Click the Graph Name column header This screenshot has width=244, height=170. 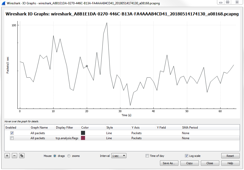point(42,128)
